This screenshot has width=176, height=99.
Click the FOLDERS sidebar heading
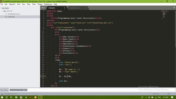tap(5, 8)
